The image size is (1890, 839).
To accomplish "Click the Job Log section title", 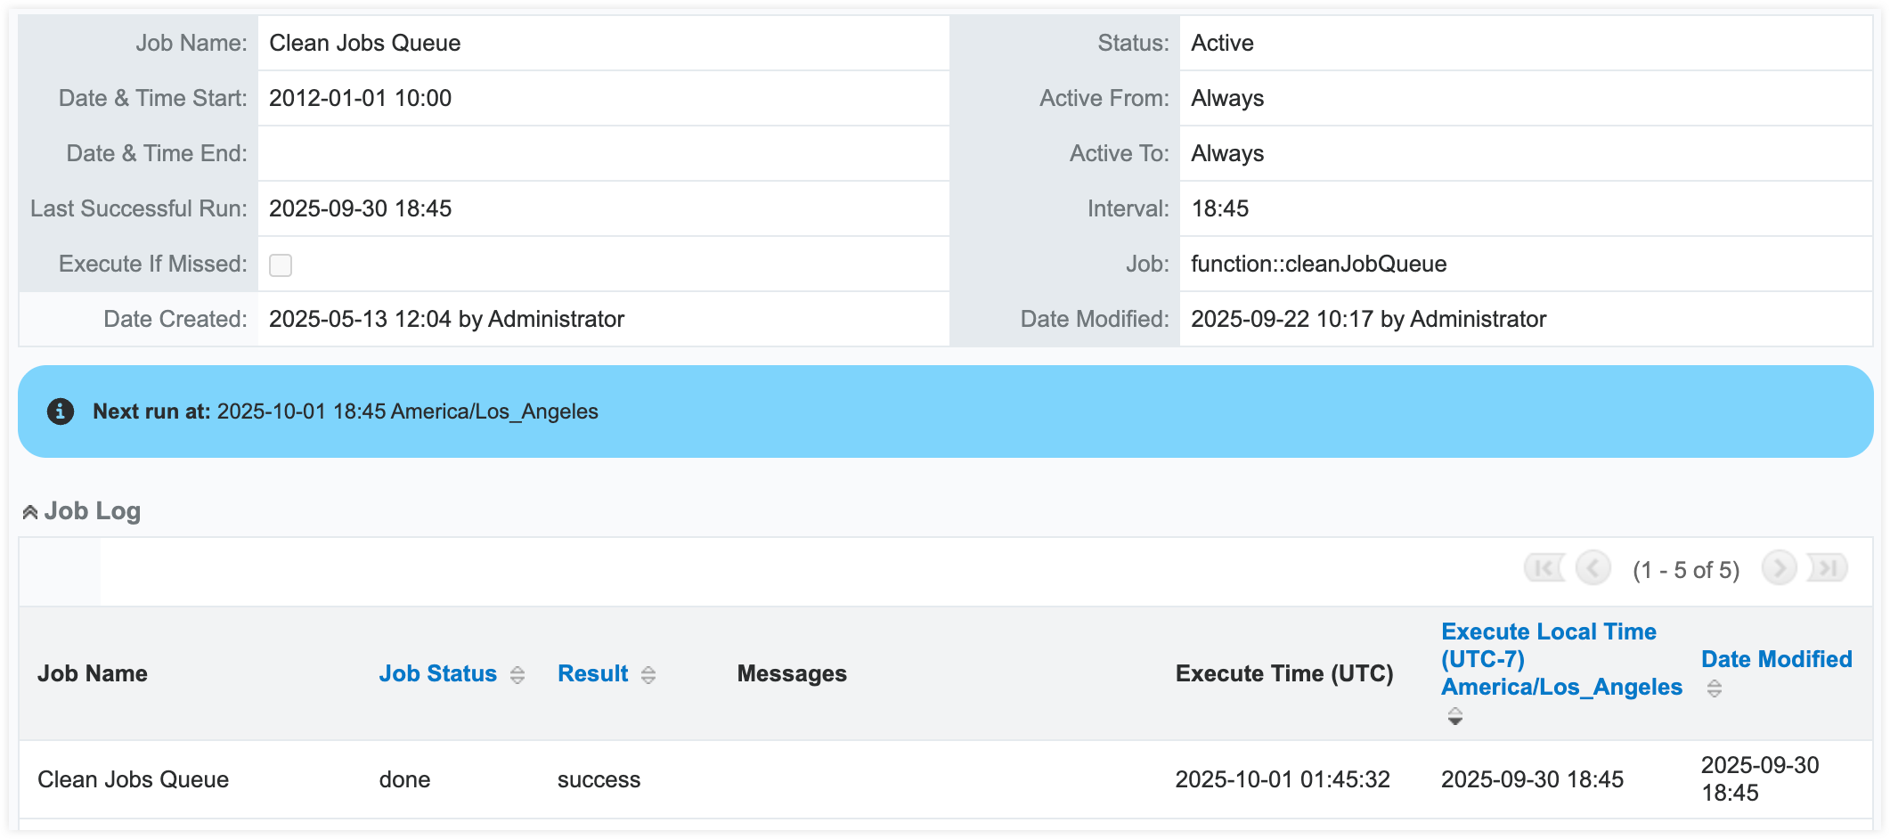I will tap(92, 511).
